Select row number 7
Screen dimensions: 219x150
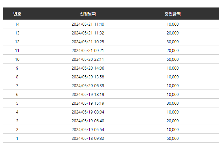click(17, 86)
